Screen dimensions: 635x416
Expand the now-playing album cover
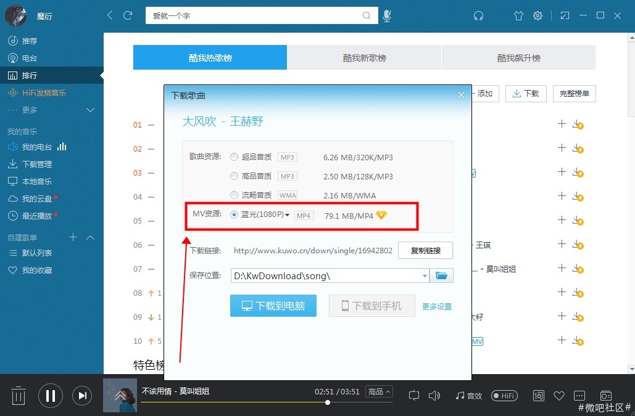[x=120, y=396]
